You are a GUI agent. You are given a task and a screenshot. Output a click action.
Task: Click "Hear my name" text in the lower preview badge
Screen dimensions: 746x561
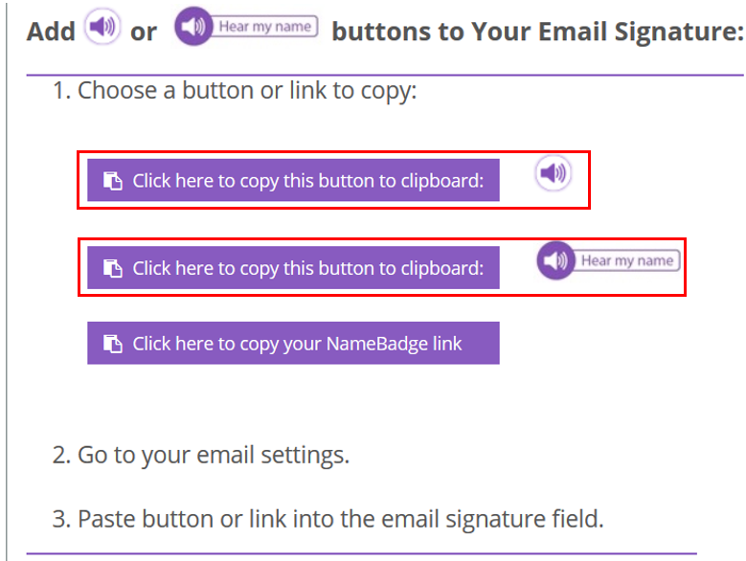[x=626, y=260]
